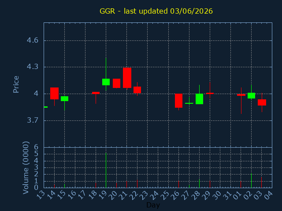Click the tall green volume bar on day 19
The image size is (282, 211).
[x=106, y=170]
